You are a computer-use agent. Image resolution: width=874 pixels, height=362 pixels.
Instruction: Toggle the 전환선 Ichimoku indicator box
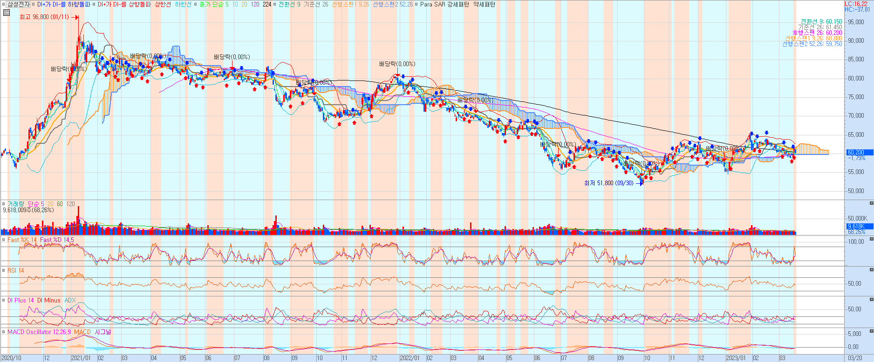[x=275, y=5]
